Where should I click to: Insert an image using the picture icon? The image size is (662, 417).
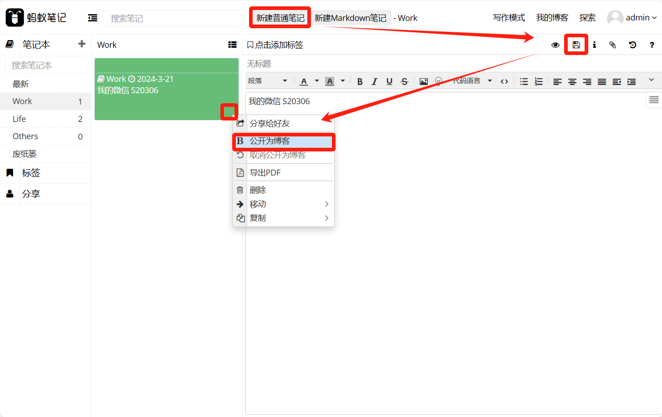[x=423, y=81]
